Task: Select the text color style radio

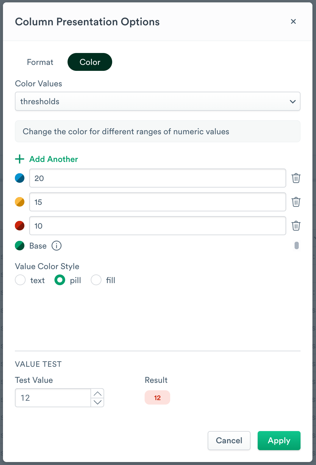Action: pyautogui.click(x=20, y=280)
